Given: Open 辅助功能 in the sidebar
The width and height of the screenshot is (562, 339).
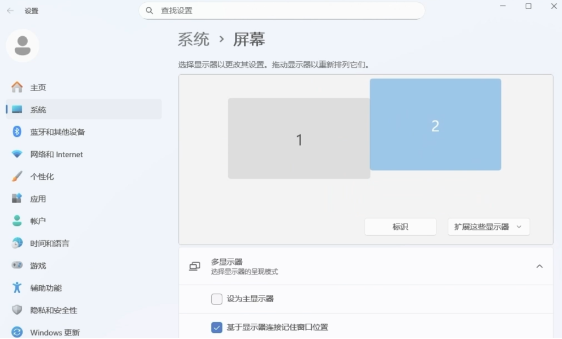Looking at the screenshot, I should click(x=84, y=287).
